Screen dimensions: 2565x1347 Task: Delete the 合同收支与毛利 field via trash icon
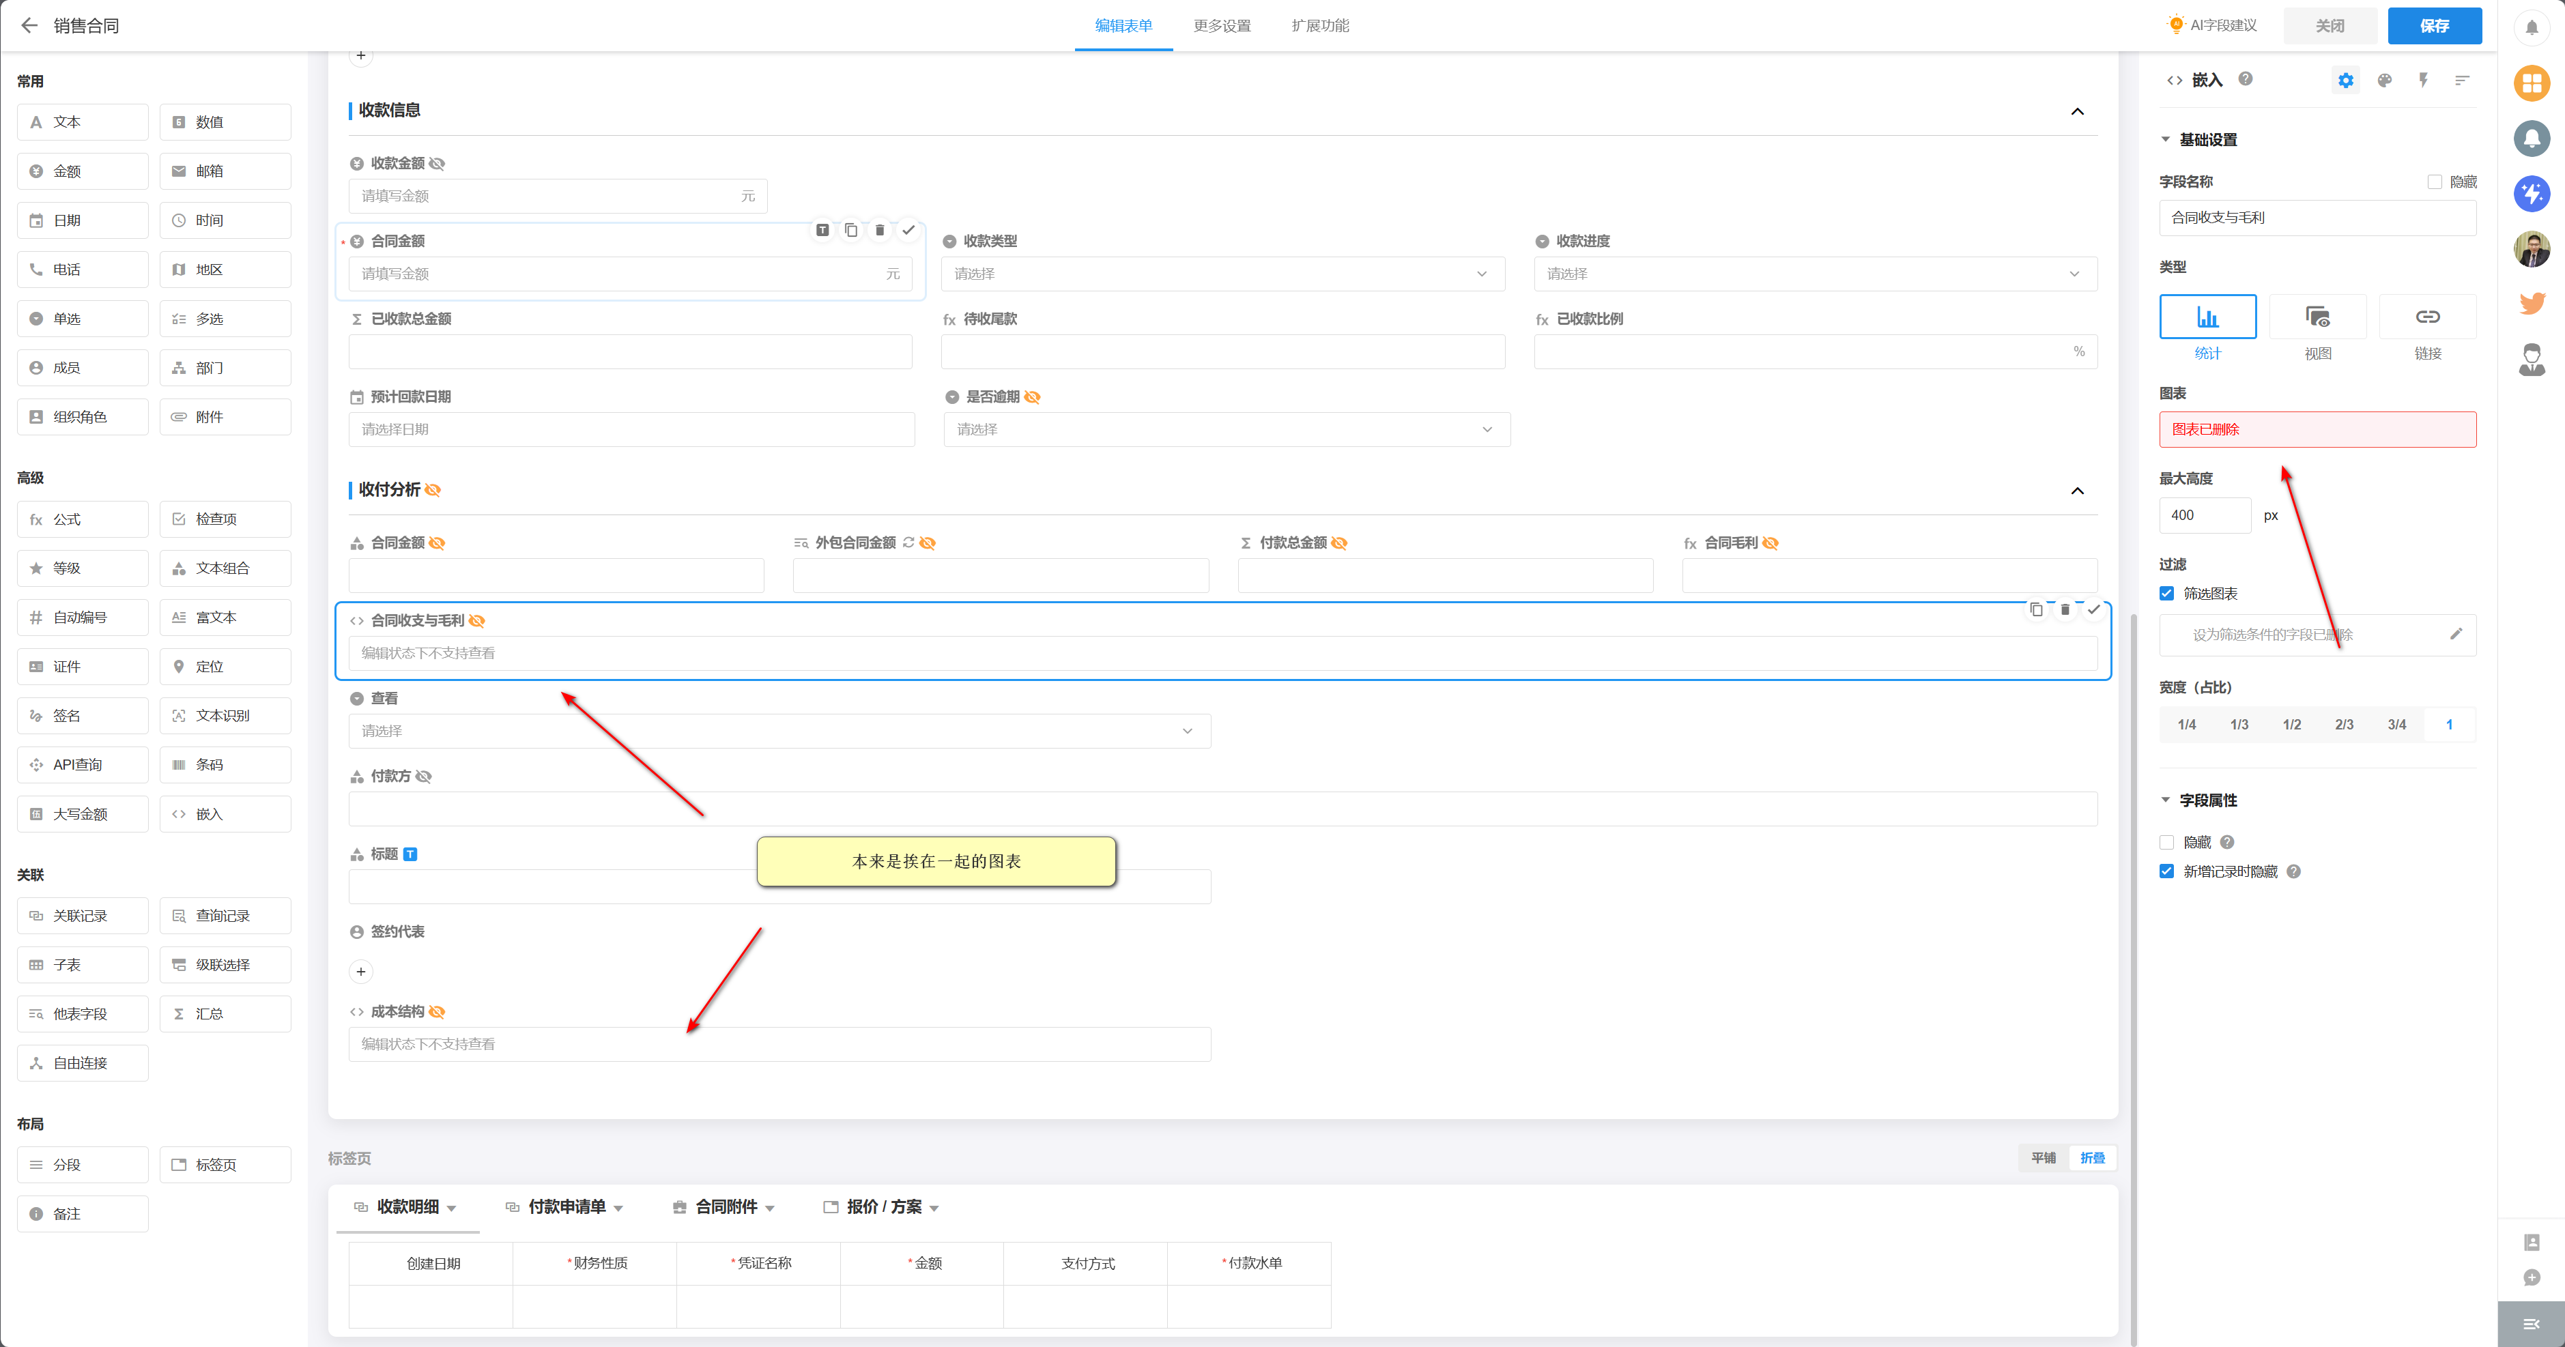(2064, 609)
